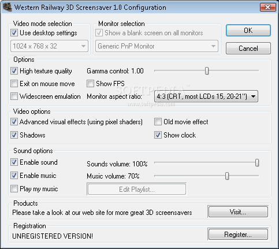Open the Monitor aspect ratio dropdown
This screenshot has width=279, height=249.
click(206, 96)
